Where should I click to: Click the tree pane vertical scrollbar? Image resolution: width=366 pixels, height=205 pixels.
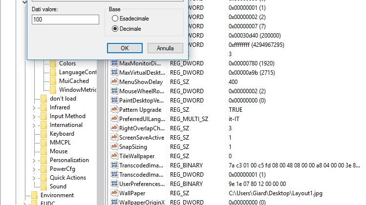pyautogui.click(x=101, y=132)
